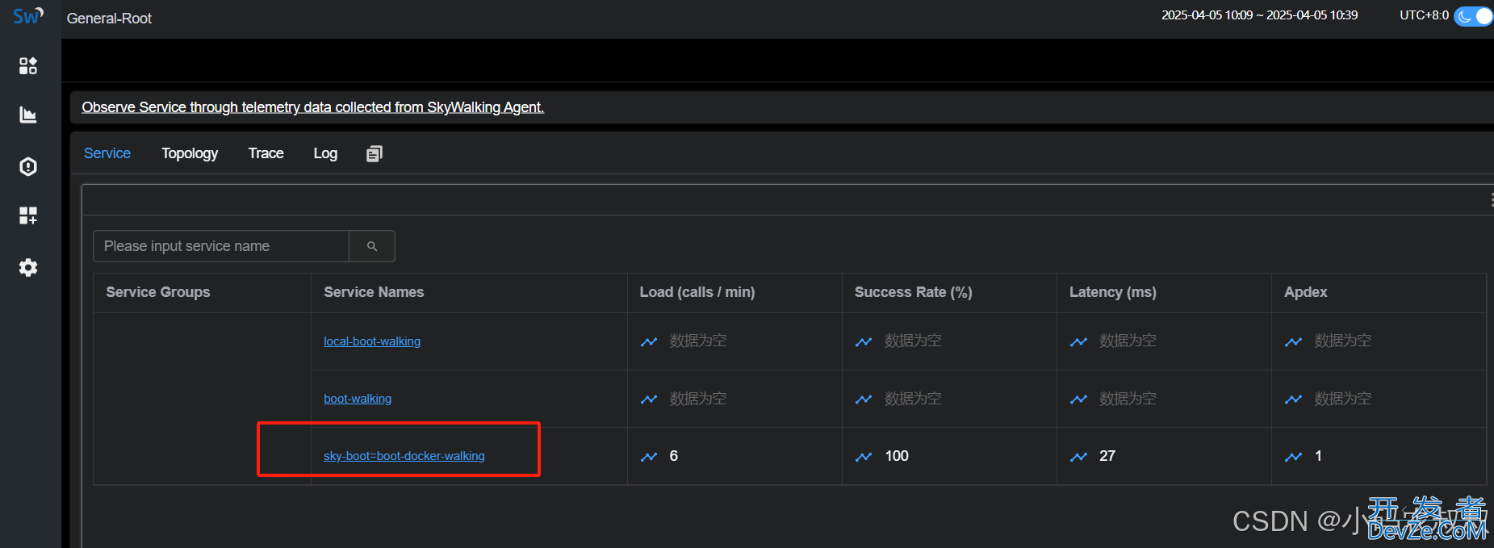Open the time range picker
This screenshot has height=548, width=1494.
(1259, 15)
